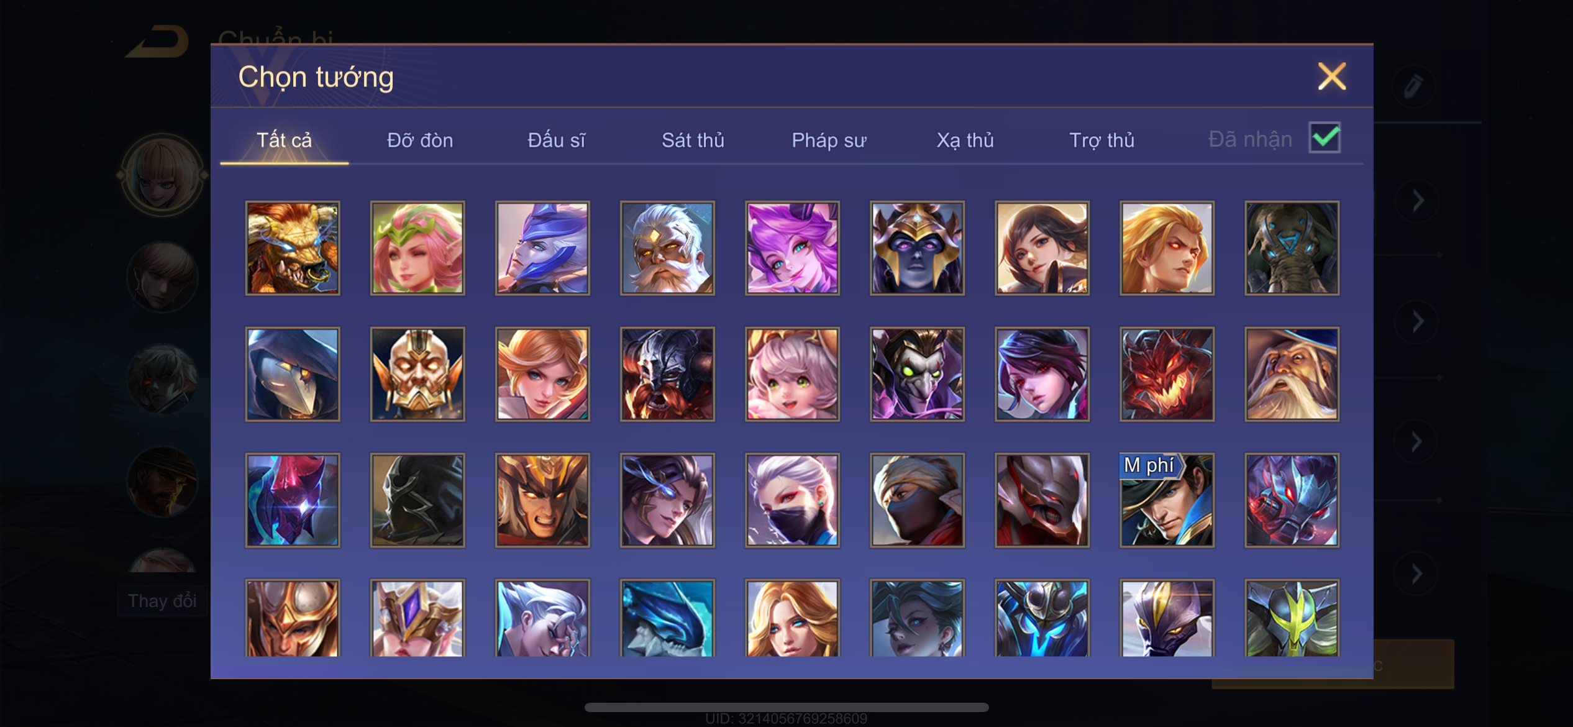Image resolution: width=1573 pixels, height=727 pixels.
Task: Select the red demon dragon hero
Action: pyautogui.click(x=1167, y=374)
